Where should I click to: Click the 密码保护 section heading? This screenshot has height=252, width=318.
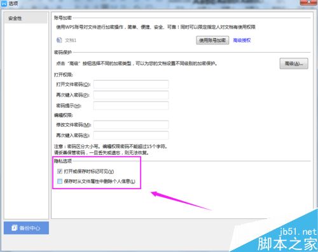[63, 52]
